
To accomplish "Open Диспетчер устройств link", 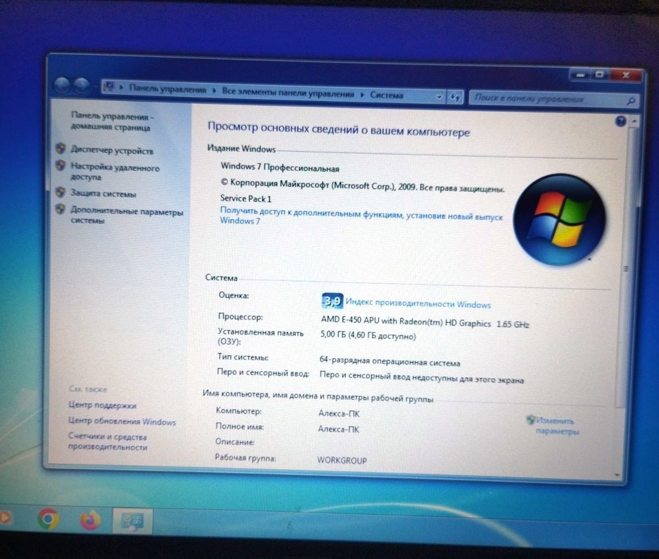I will 111,150.
